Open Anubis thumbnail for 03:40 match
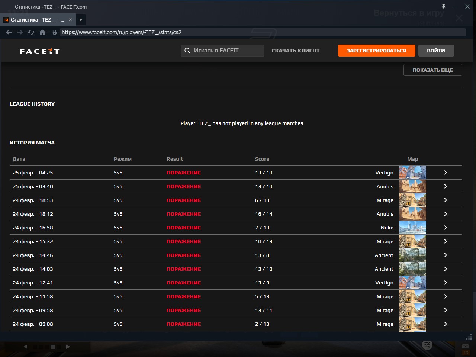The width and height of the screenshot is (476, 357). [413, 186]
